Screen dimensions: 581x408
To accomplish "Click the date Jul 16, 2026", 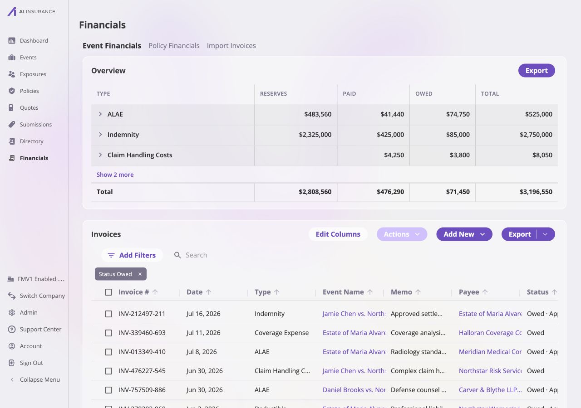I will coord(203,314).
